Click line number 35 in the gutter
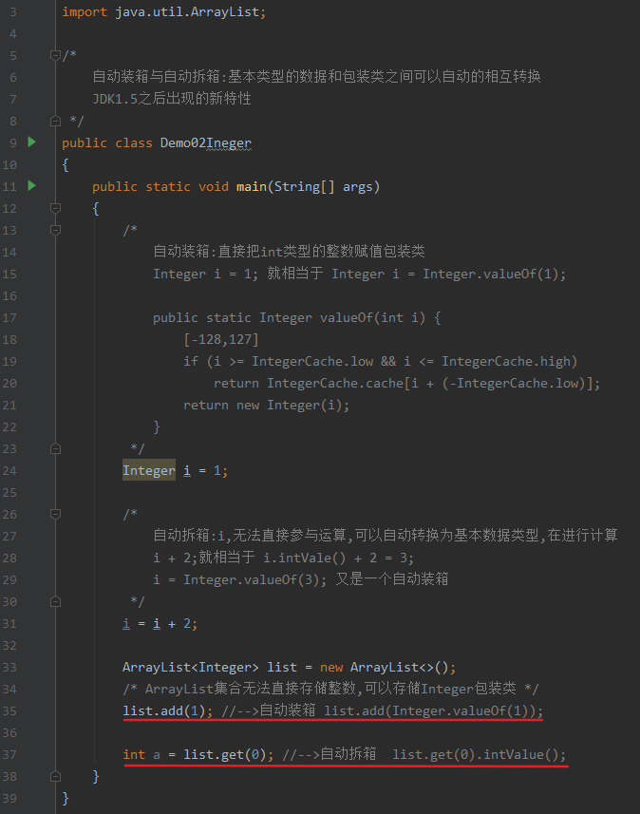Image resolution: width=640 pixels, height=814 pixels. pos(9,710)
